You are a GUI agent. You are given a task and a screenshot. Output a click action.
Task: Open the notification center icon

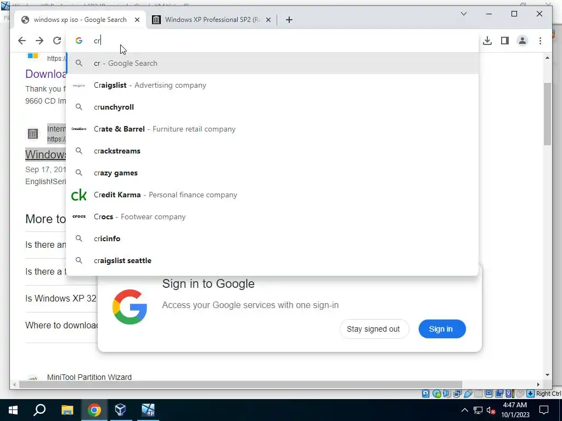click(x=544, y=410)
